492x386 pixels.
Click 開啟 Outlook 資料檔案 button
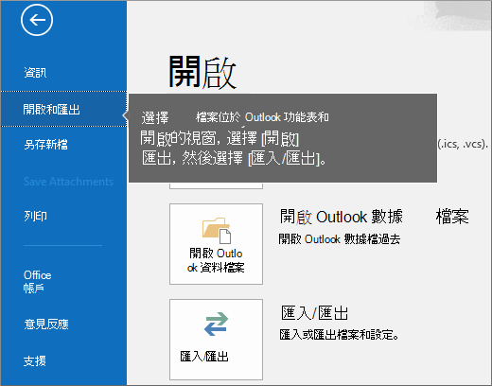pyautogui.click(x=216, y=244)
